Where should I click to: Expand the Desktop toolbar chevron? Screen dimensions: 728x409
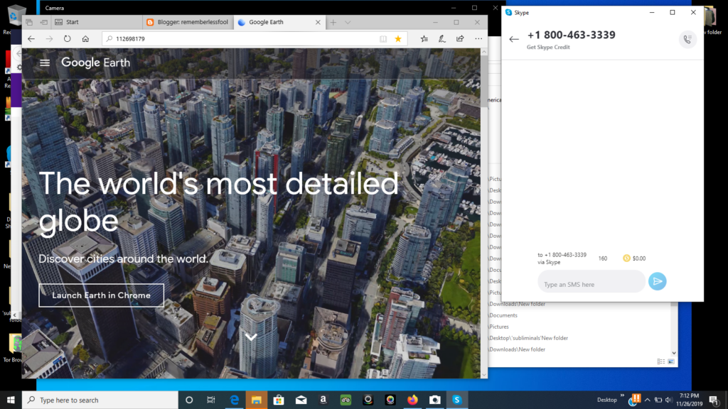coord(622,396)
